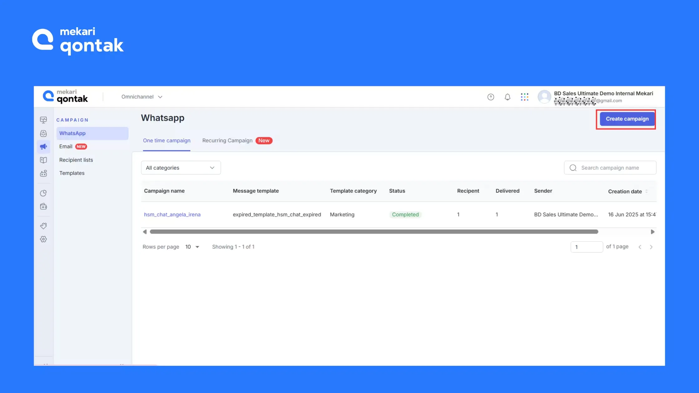Image resolution: width=699 pixels, height=393 pixels.
Task: Expand the rows per page selector
Action: [x=193, y=247]
